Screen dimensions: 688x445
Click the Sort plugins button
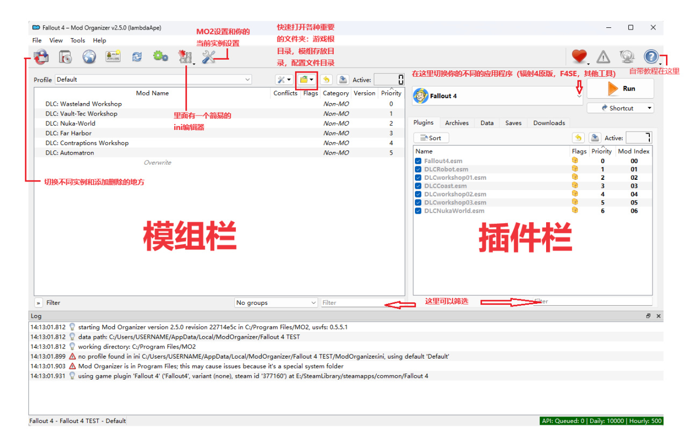(431, 138)
